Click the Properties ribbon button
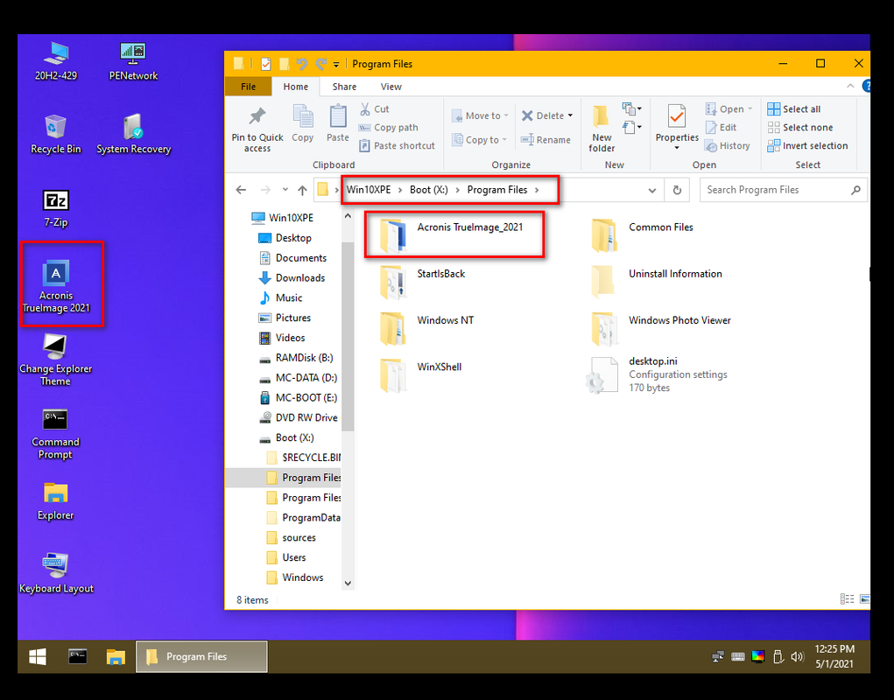This screenshot has height=700, width=894. point(677,128)
